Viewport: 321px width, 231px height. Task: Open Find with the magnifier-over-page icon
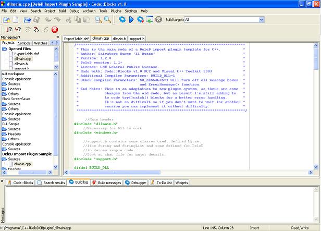pos(98,20)
